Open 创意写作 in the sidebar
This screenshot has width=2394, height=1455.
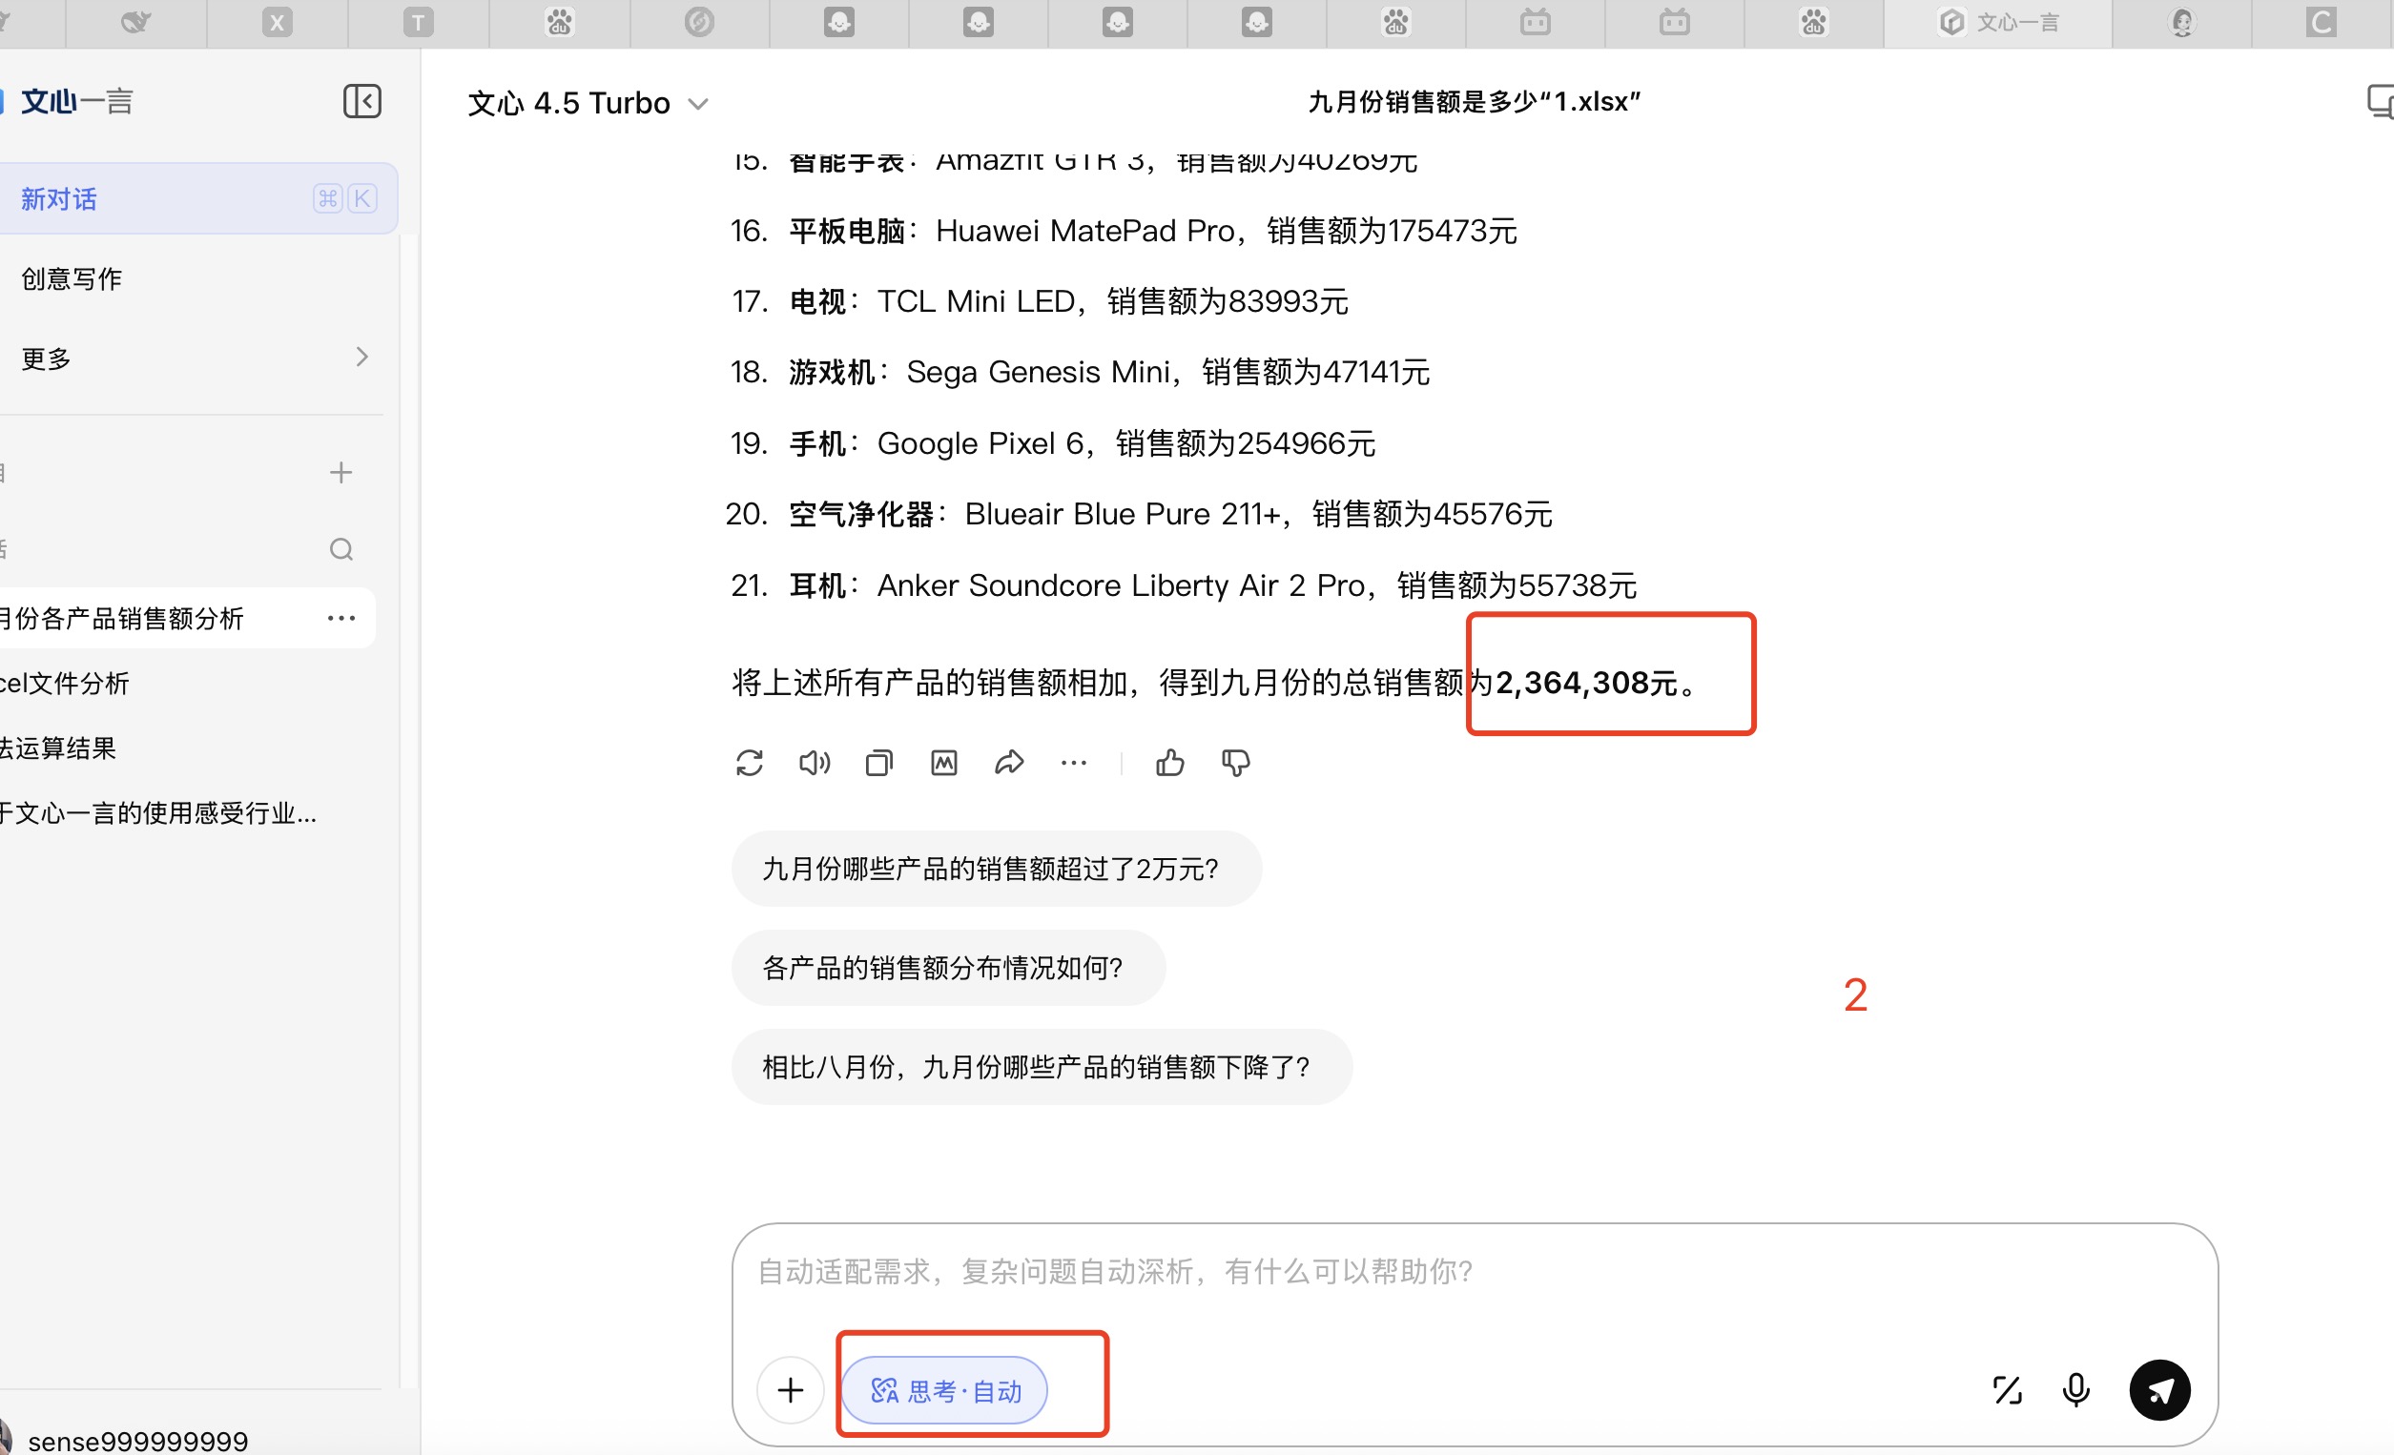72,279
